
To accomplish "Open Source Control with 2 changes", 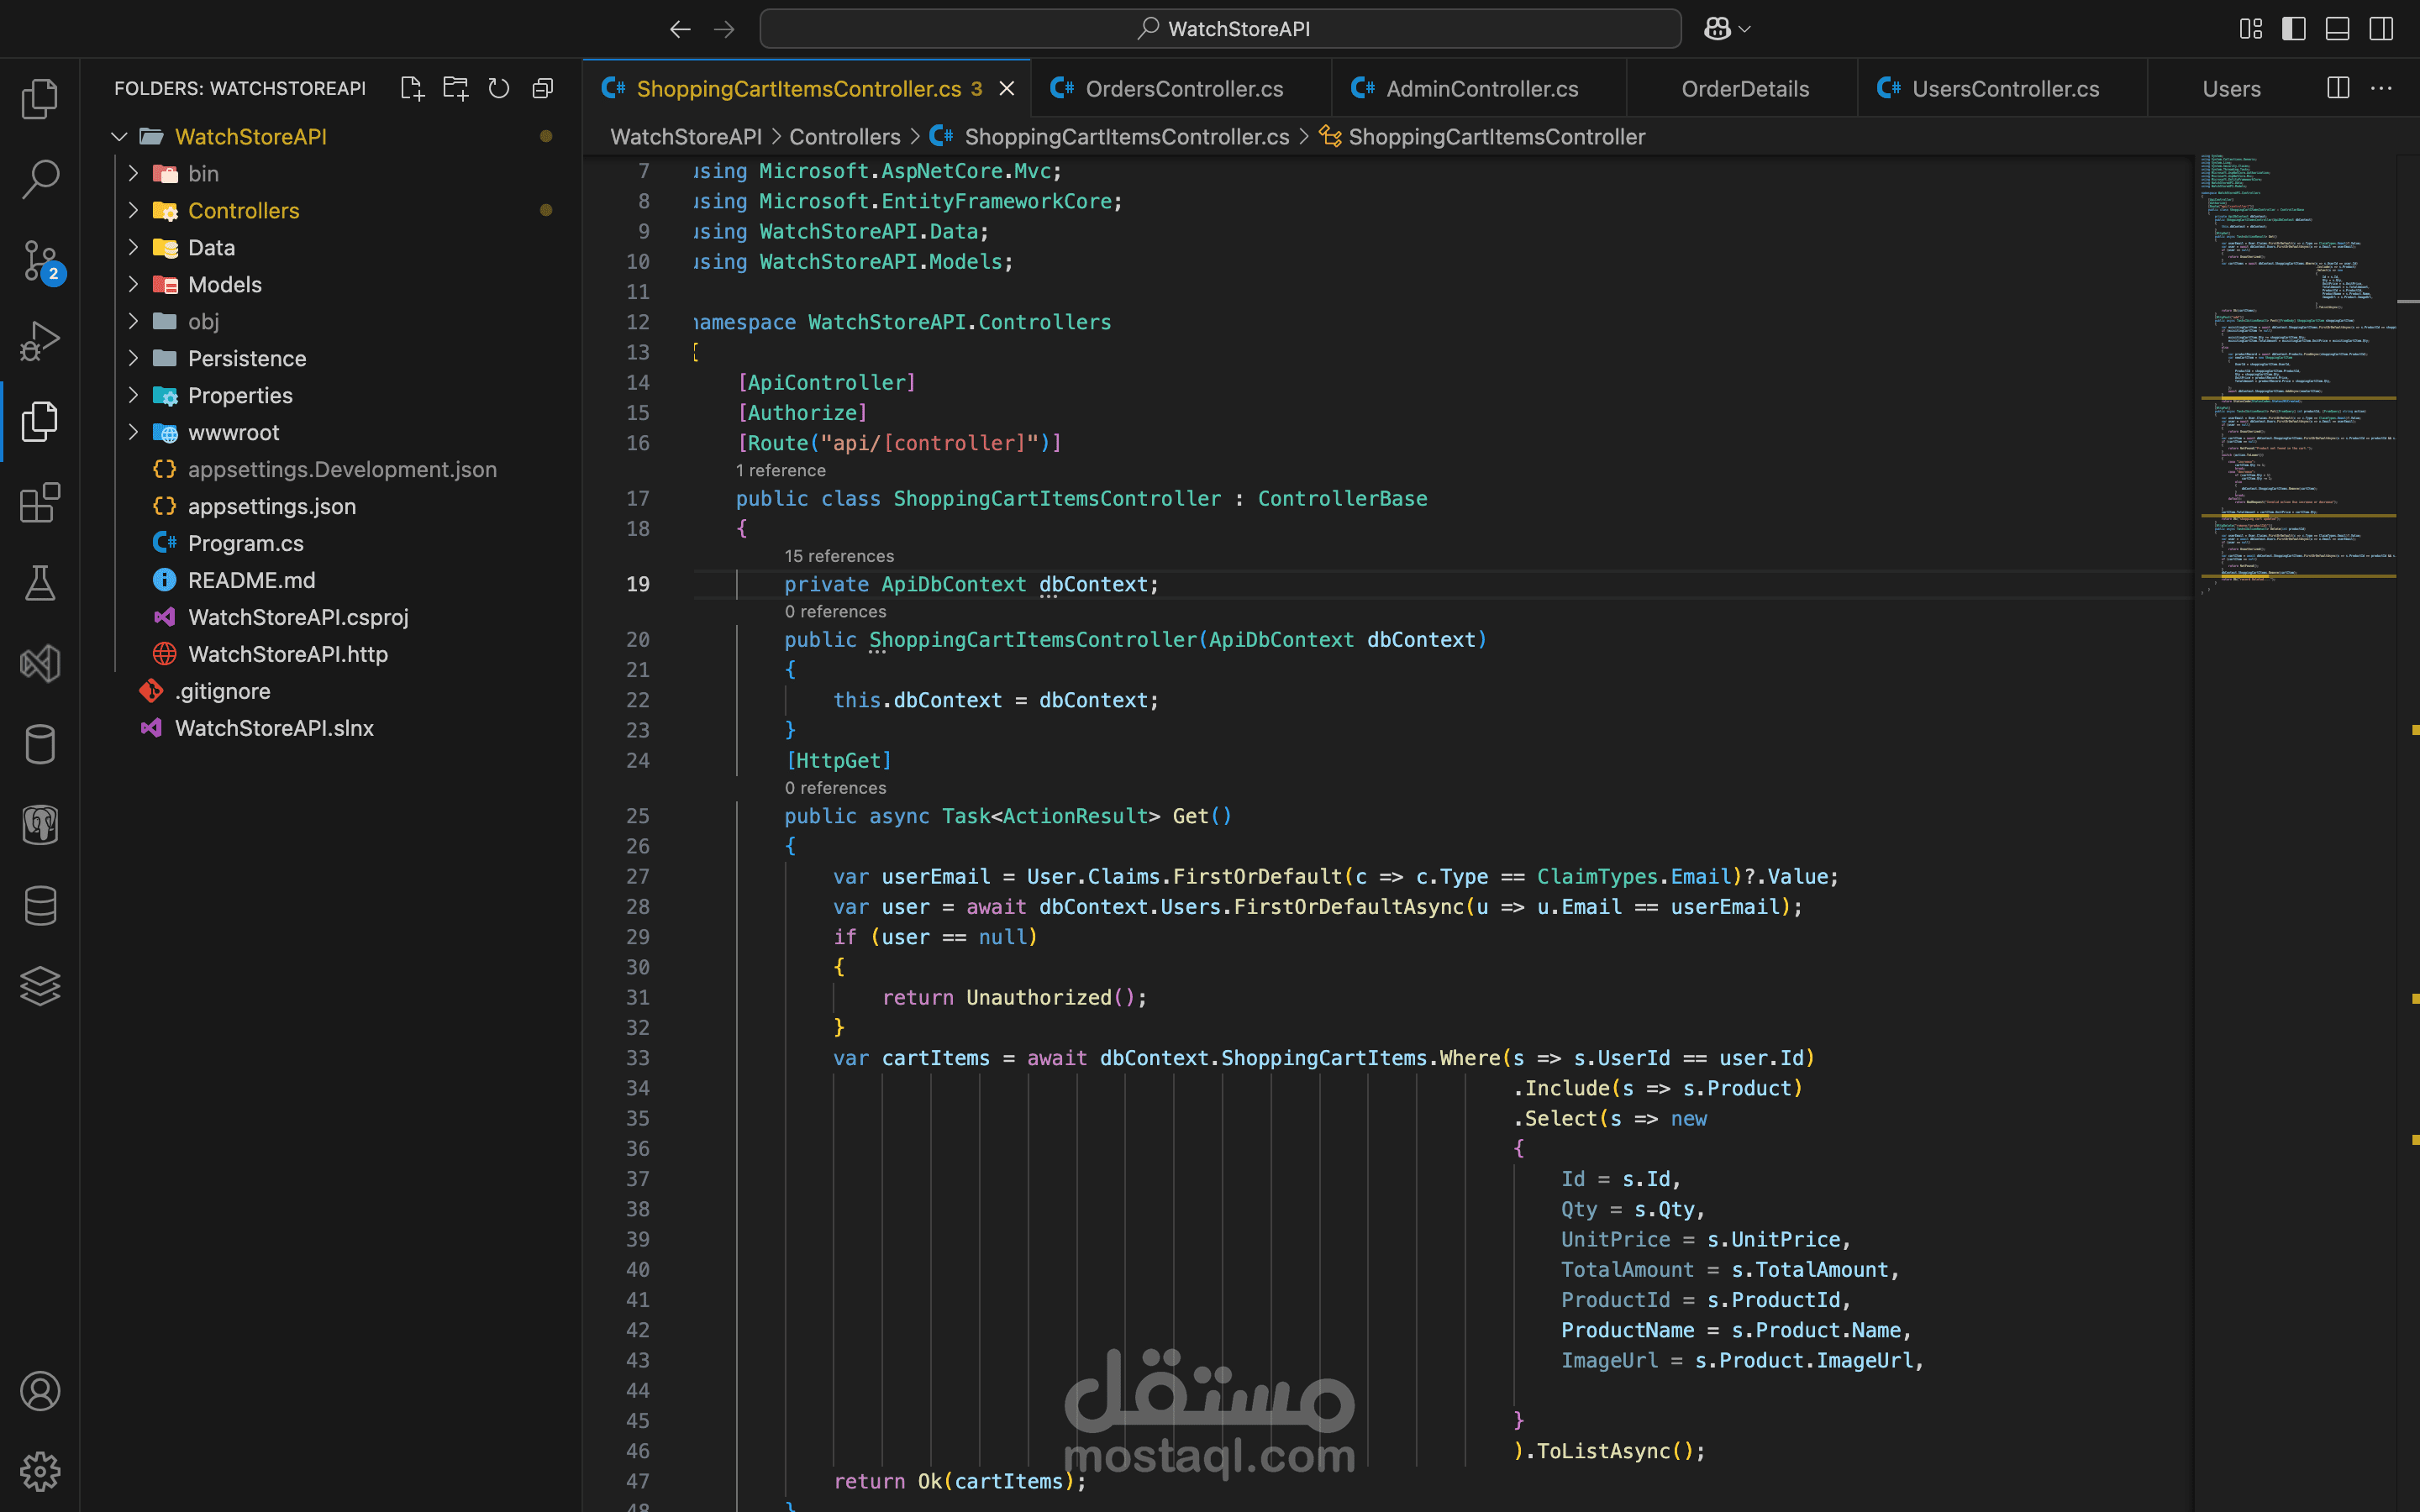I will [x=40, y=260].
